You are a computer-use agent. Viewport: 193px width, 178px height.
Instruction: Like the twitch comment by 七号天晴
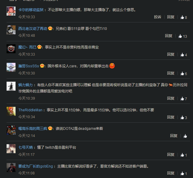pos(182,155)
